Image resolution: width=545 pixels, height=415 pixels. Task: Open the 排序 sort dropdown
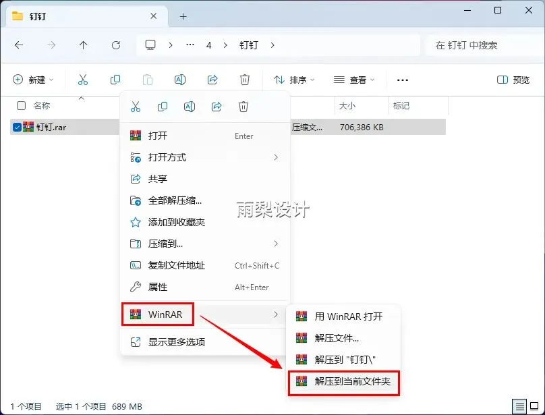click(294, 80)
